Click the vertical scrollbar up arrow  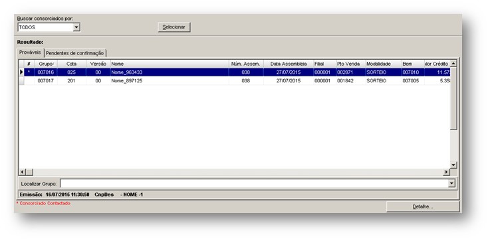[x=453, y=63]
